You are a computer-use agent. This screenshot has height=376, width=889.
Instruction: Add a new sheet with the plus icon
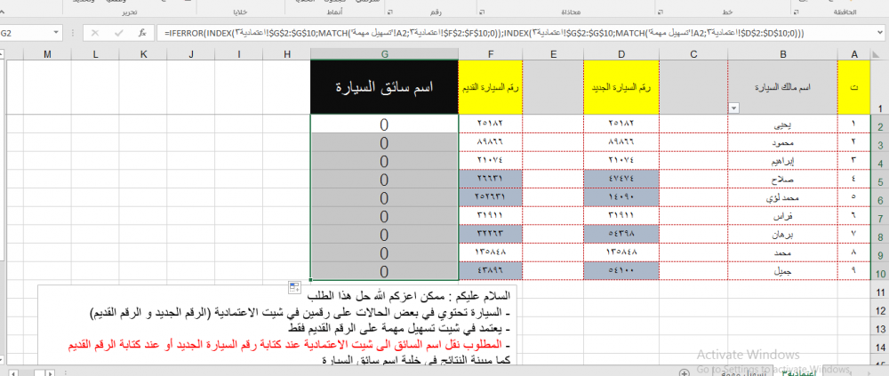[685, 372]
